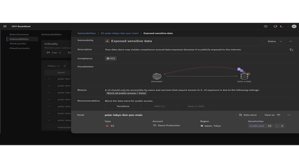
Task: Expand the additional sensitivities tag showing 2
Action: (279, 126)
